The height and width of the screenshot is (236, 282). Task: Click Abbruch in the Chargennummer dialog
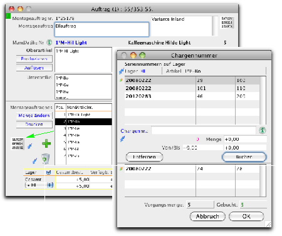point(207,217)
